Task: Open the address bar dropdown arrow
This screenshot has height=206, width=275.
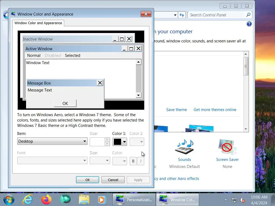Action: [x=175, y=15]
